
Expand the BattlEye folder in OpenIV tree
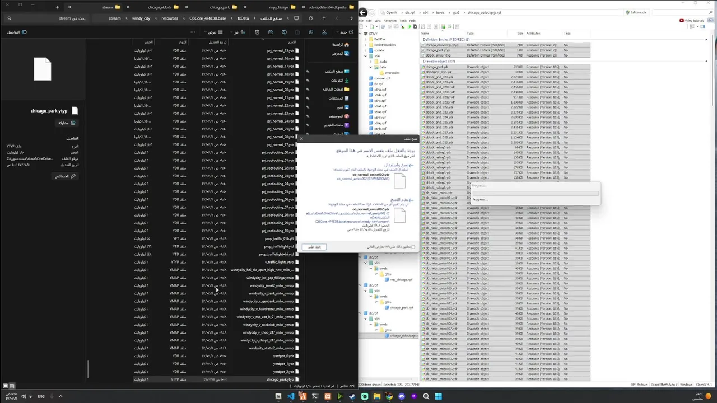tap(365, 39)
